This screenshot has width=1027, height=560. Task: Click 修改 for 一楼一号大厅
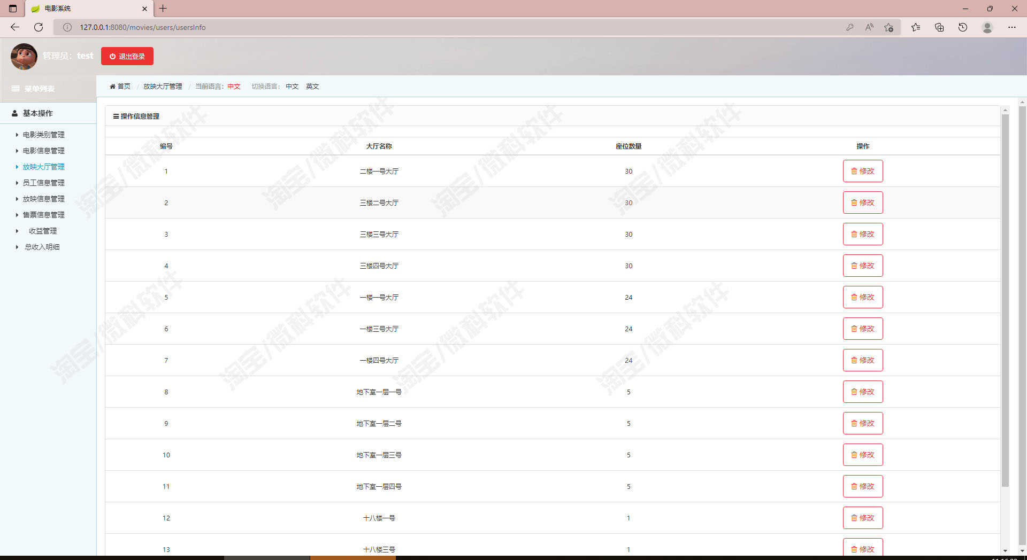click(863, 297)
